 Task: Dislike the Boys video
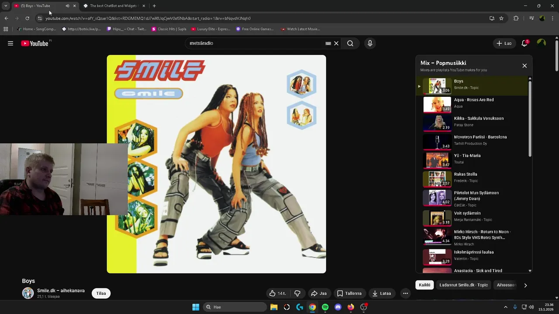[x=297, y=294]
